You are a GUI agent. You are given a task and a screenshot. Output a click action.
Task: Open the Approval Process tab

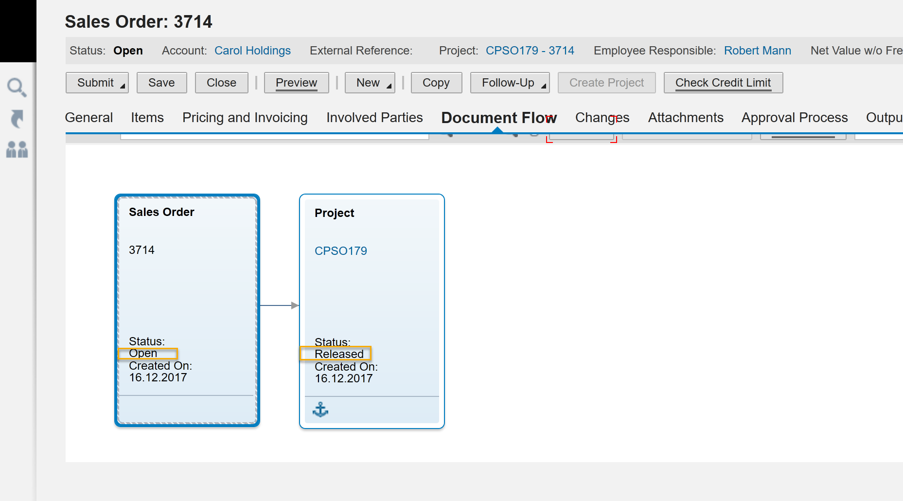[x=795, y=118]
